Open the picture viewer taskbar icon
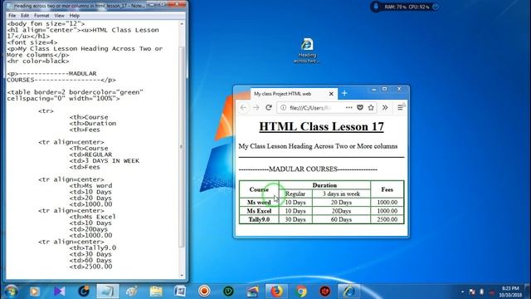The height and width of the screenshot is (299, 531). [252, 292]
